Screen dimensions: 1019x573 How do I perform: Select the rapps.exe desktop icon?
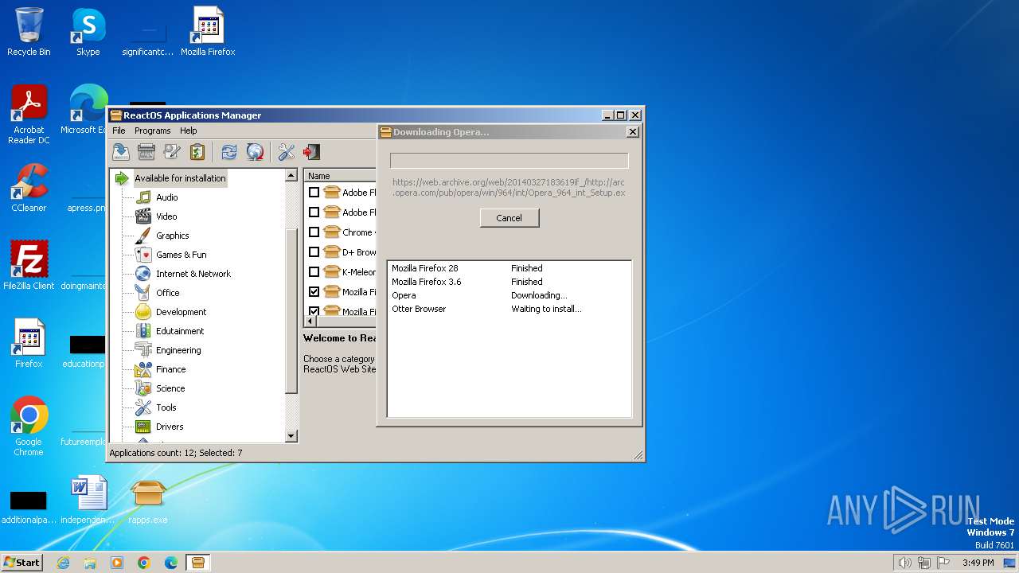coord(148,500)
